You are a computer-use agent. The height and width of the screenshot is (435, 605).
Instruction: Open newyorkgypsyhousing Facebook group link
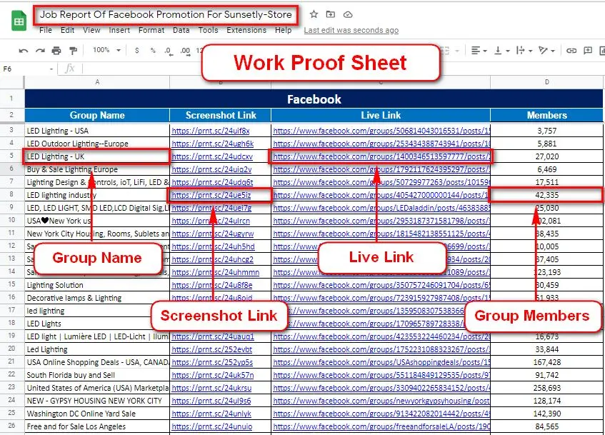381,401
